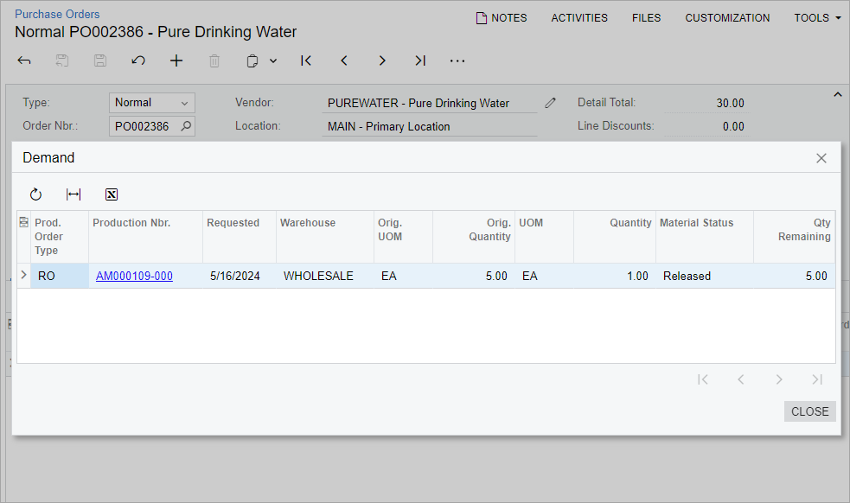Go to the last record

420,60
